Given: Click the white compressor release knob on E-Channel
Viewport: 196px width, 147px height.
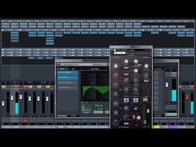Looking at the screenshot, I should [x=136, y=71].
